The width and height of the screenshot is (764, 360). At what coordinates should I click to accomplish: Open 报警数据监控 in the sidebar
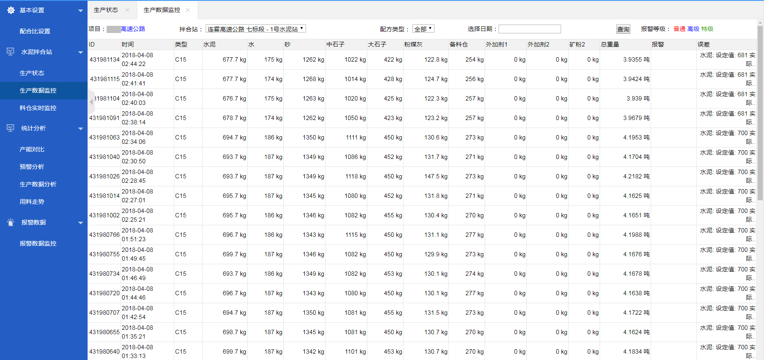(38, 243)
